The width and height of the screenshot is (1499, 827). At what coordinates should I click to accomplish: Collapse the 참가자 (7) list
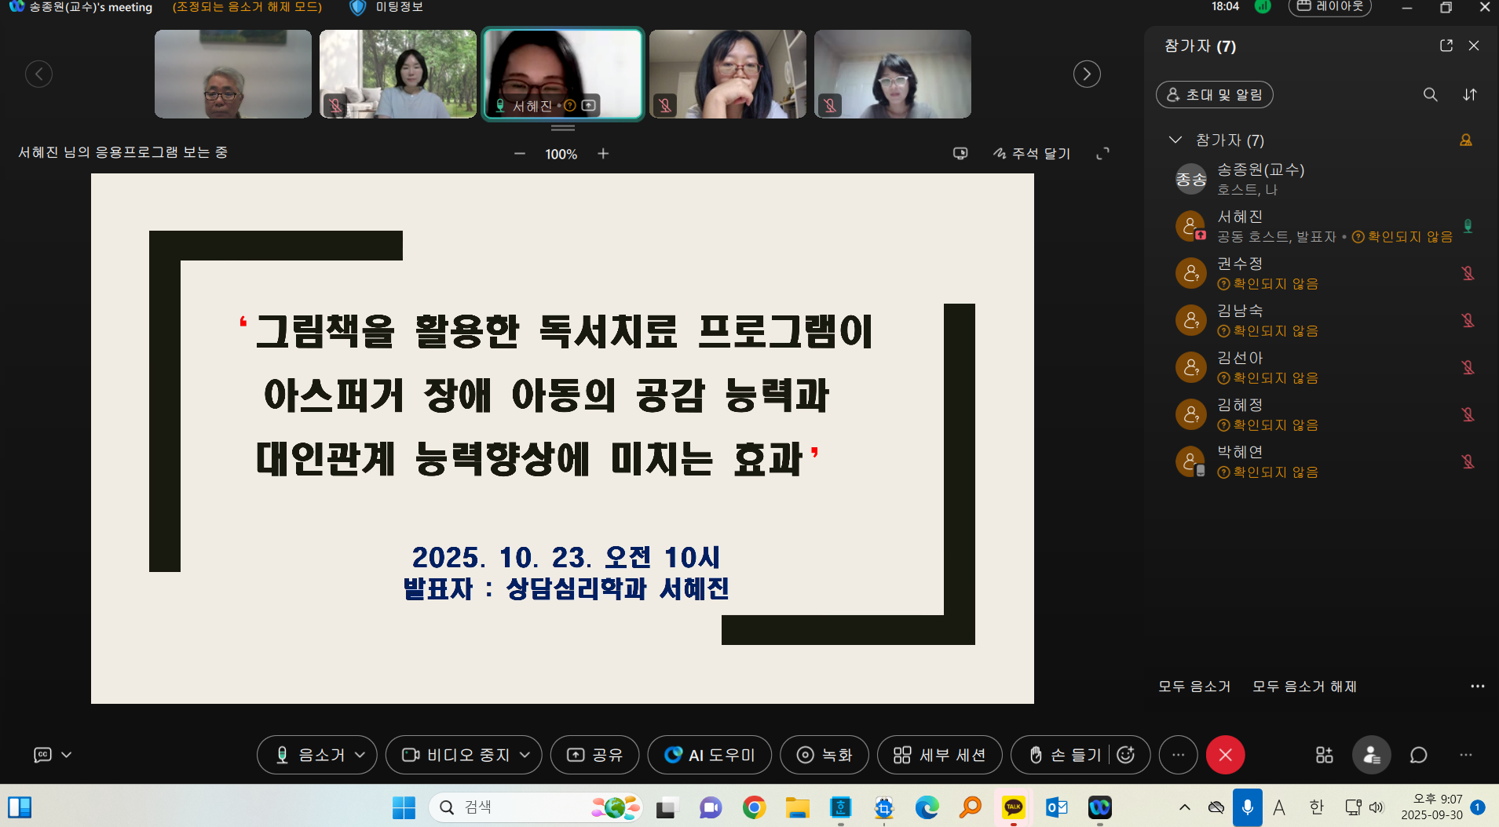(x=1175, y=140)
